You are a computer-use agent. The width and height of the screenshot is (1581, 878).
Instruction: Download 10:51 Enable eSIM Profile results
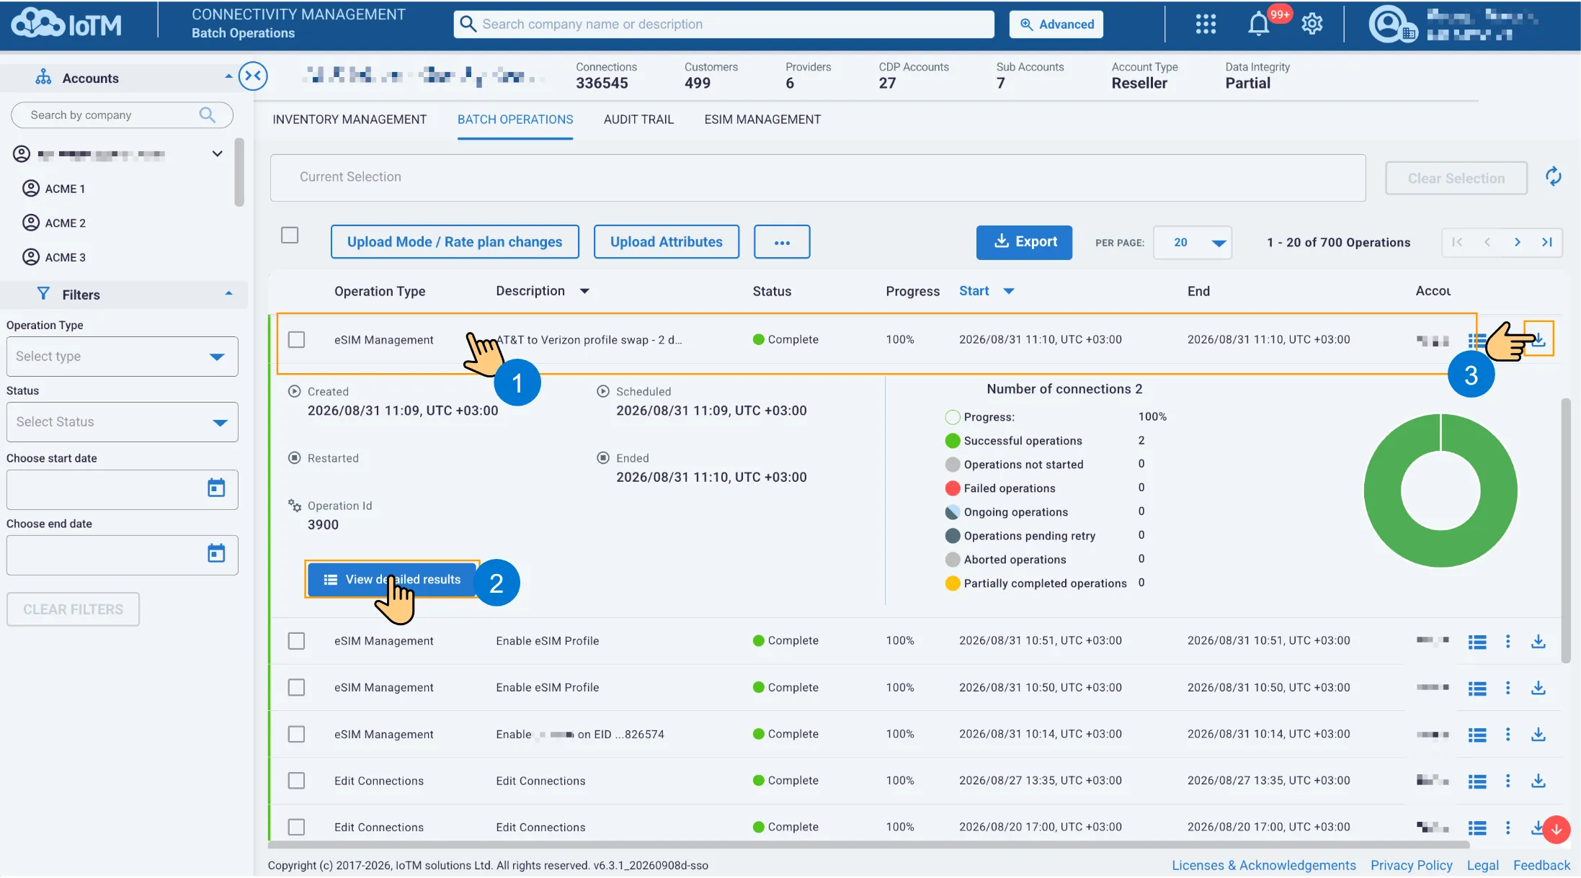1538,641
